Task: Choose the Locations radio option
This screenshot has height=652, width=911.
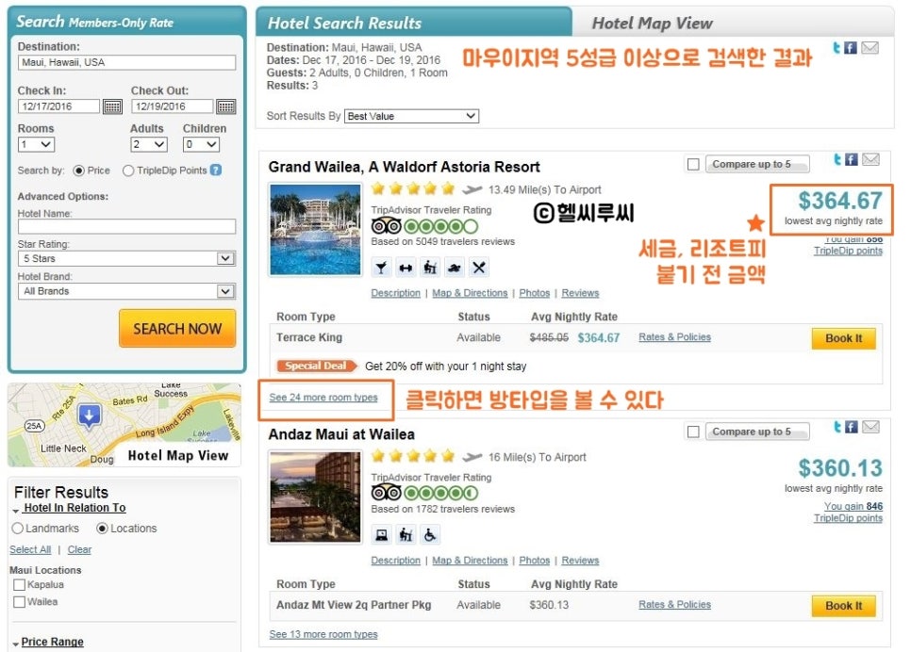Action: [x=102, y=529]
